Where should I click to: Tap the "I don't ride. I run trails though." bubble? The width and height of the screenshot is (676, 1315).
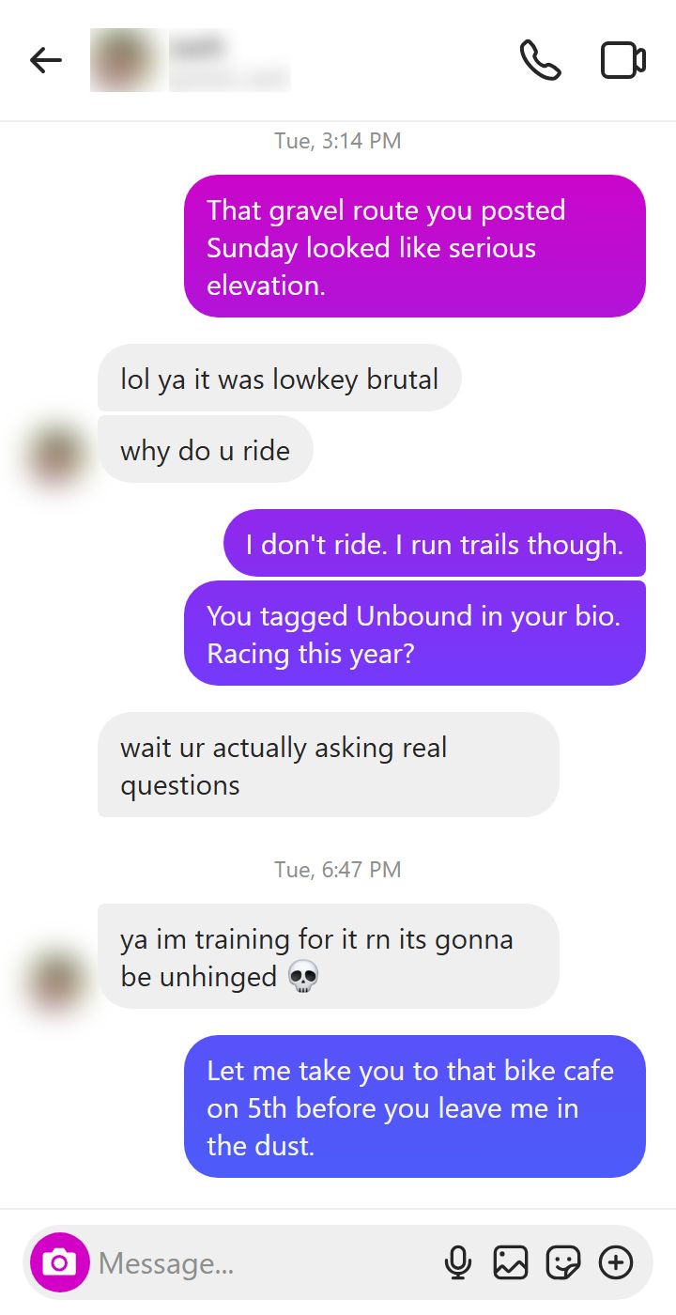435,544
